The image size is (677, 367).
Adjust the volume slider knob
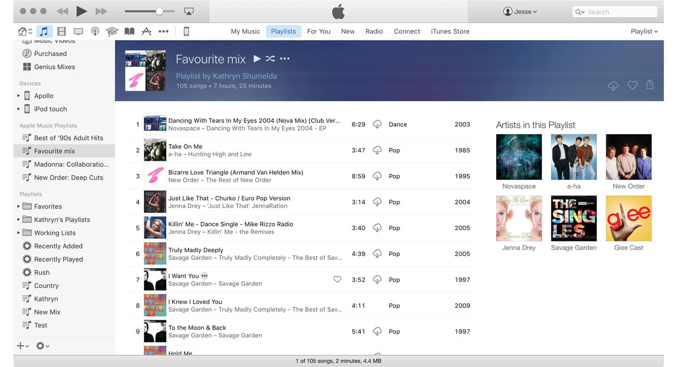[160, 11]
